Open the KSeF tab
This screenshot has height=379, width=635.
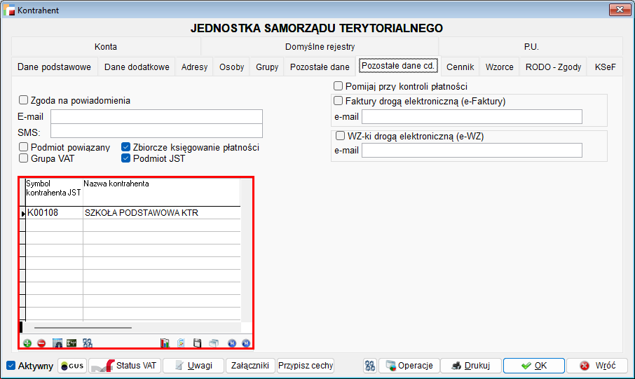click(605, 67)
